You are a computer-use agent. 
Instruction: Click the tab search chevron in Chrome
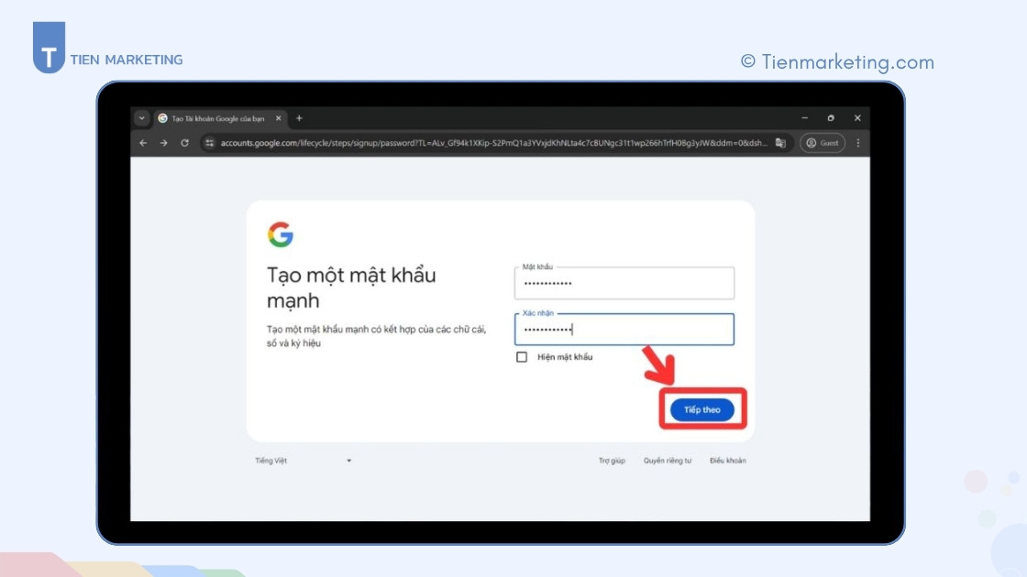point(142,117)
